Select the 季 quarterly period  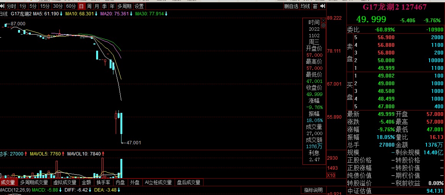tap(105, 6)
